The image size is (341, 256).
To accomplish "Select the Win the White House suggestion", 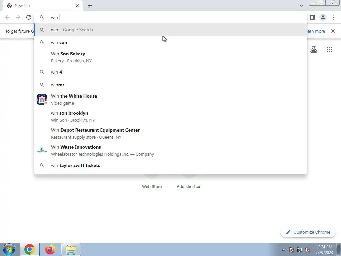I will click(170, 99).
